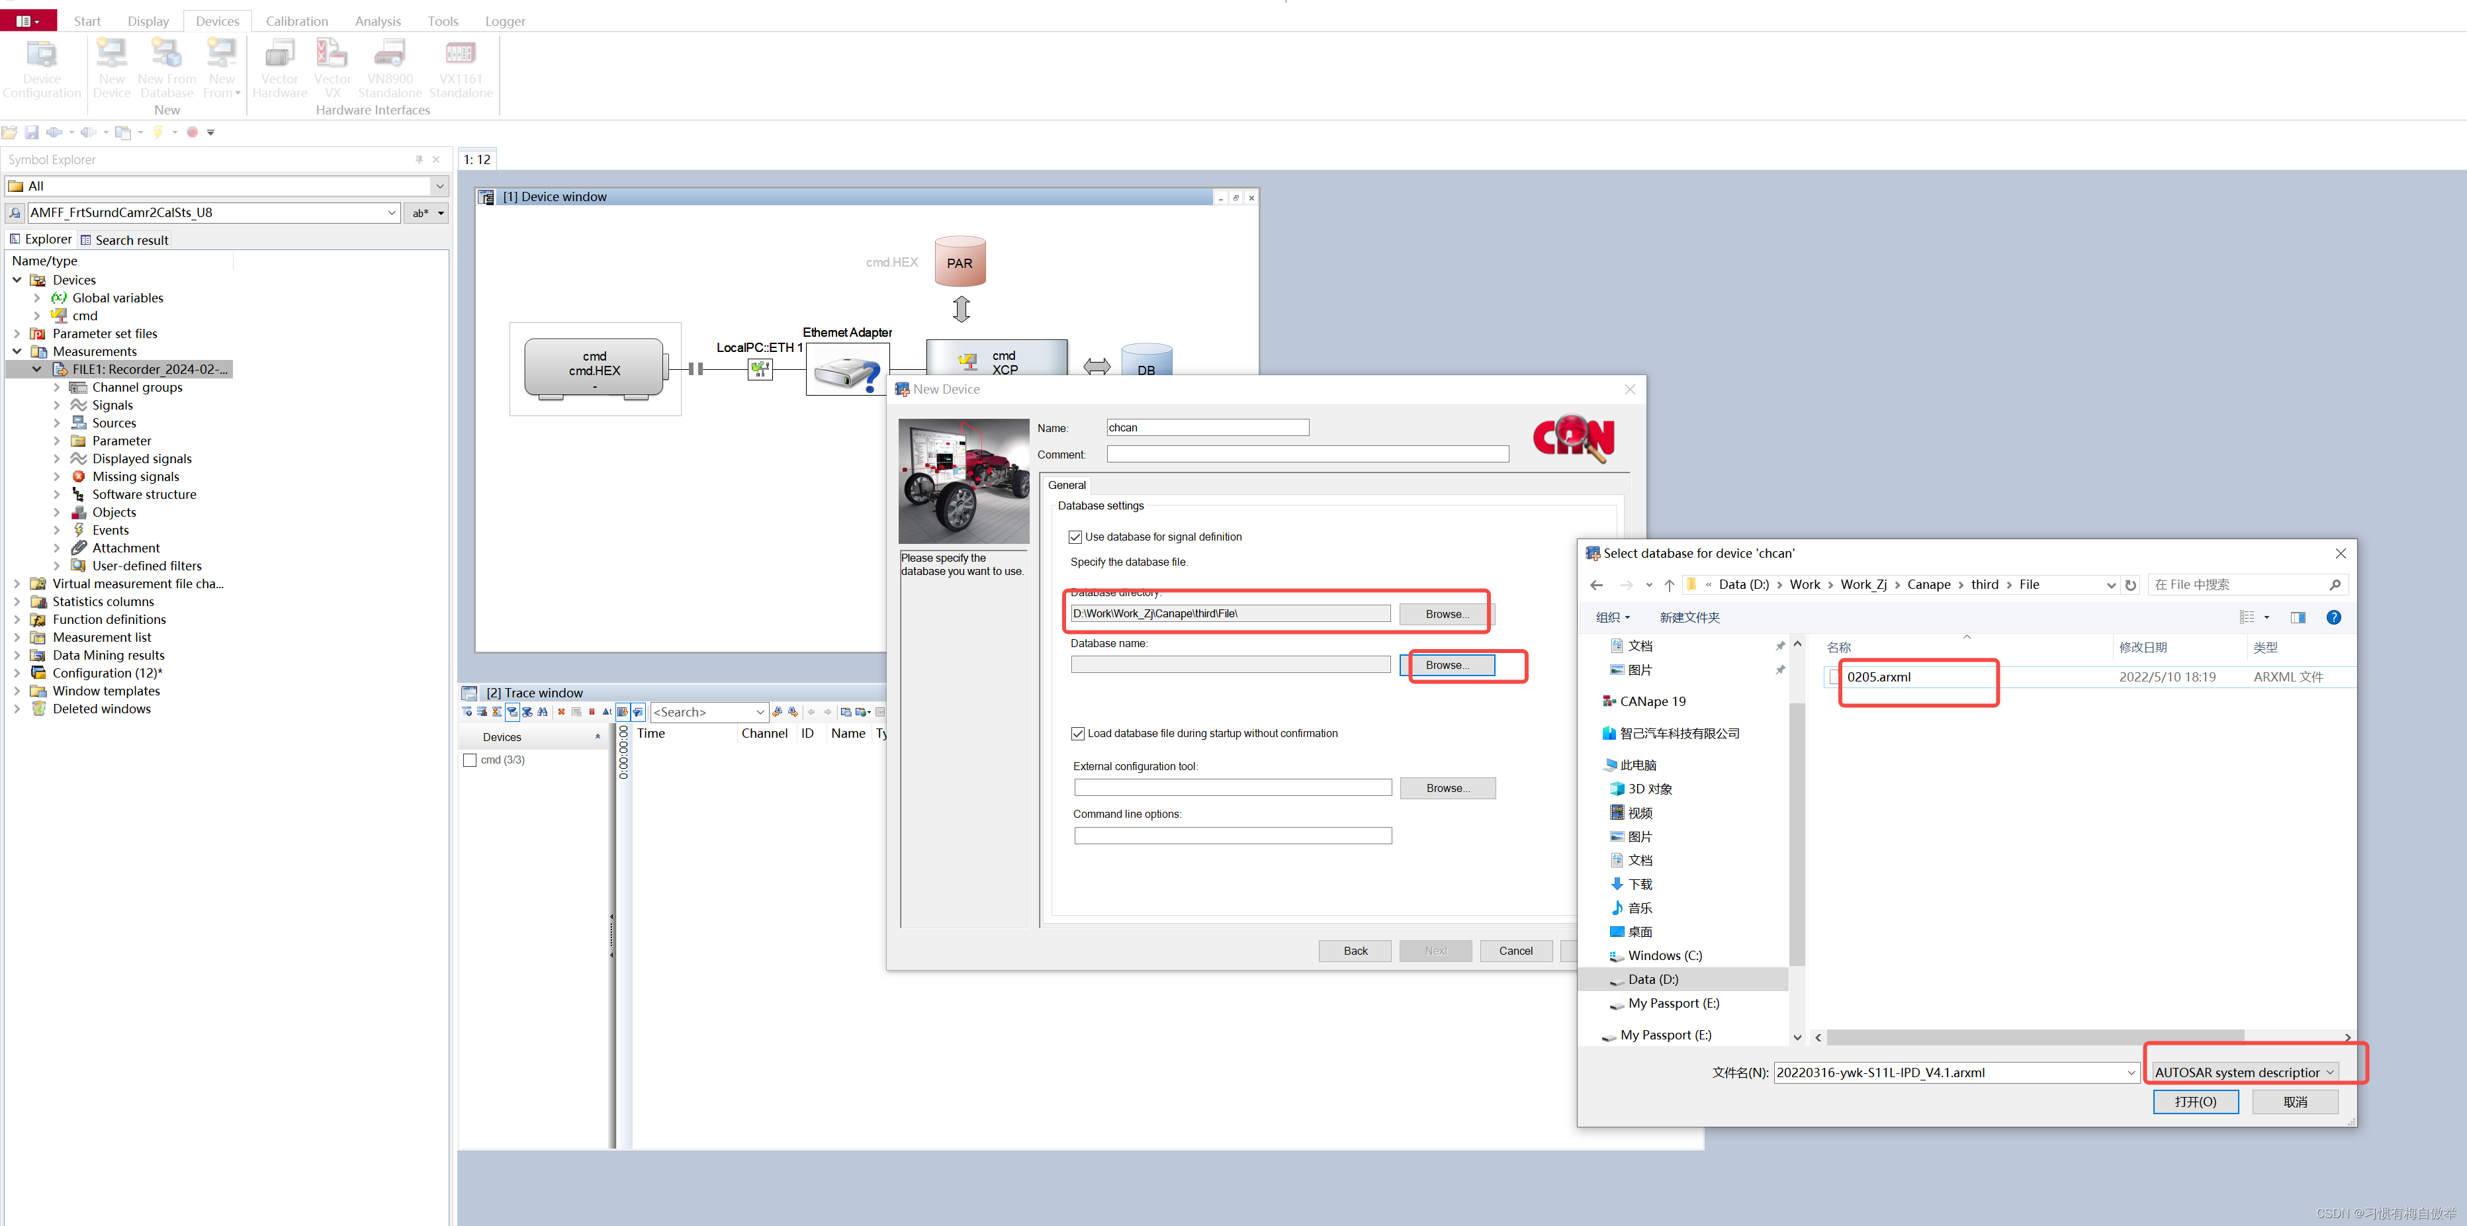The image size is (2467, 1226).
Task: Open the All filter dropdown in the Symbol Explorer
Action: tap(439, 186)
